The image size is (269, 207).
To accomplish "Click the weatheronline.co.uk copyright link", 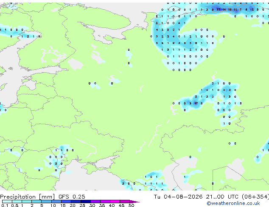I will pyautogui.click(x=233, y=203).
